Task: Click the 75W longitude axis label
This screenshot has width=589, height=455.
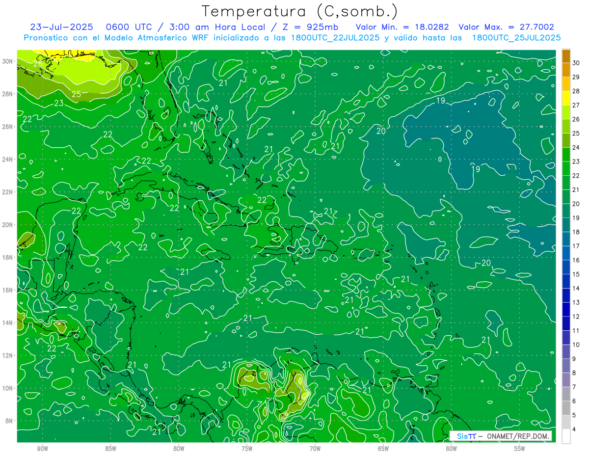Action: (x=247, y=448)
